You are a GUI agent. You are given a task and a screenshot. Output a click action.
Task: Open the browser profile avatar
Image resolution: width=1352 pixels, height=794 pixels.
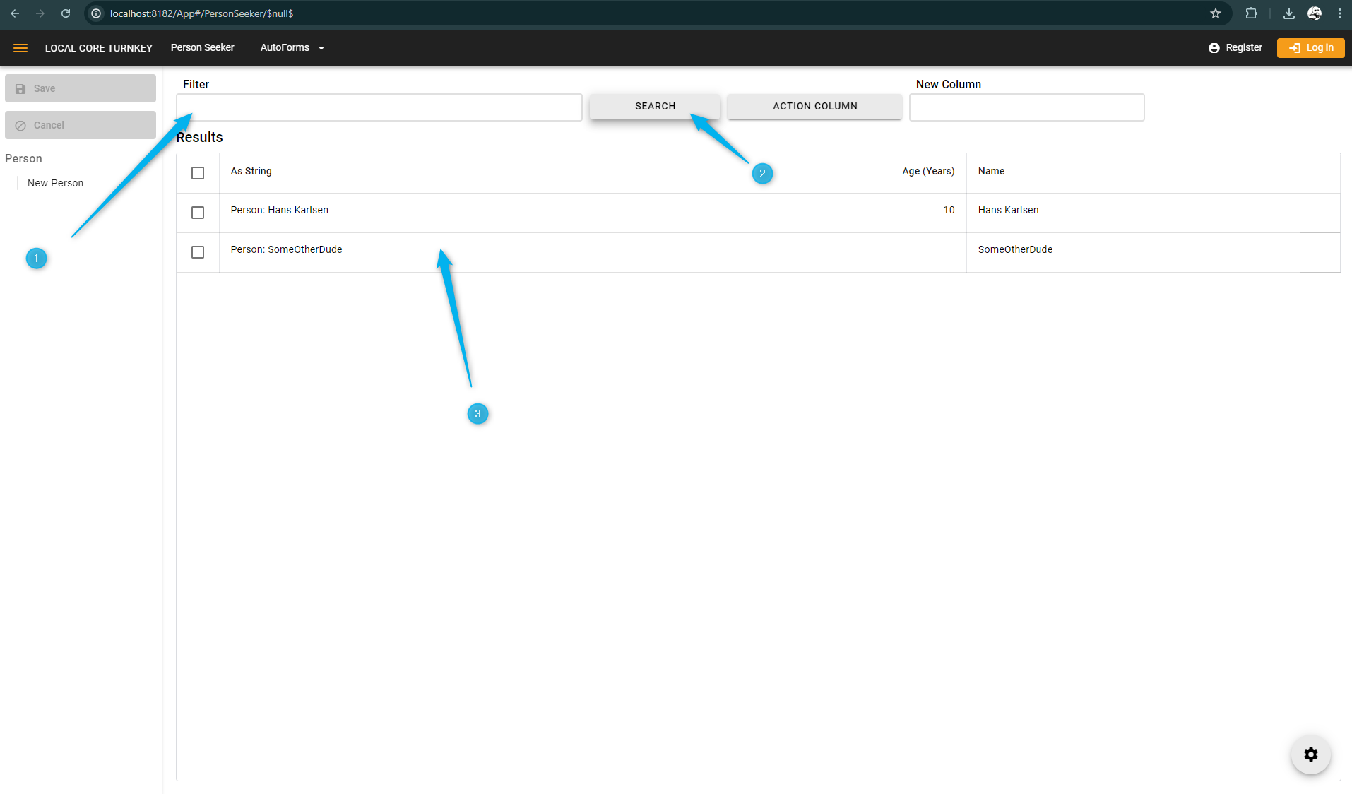click(x=1314, y=13)
